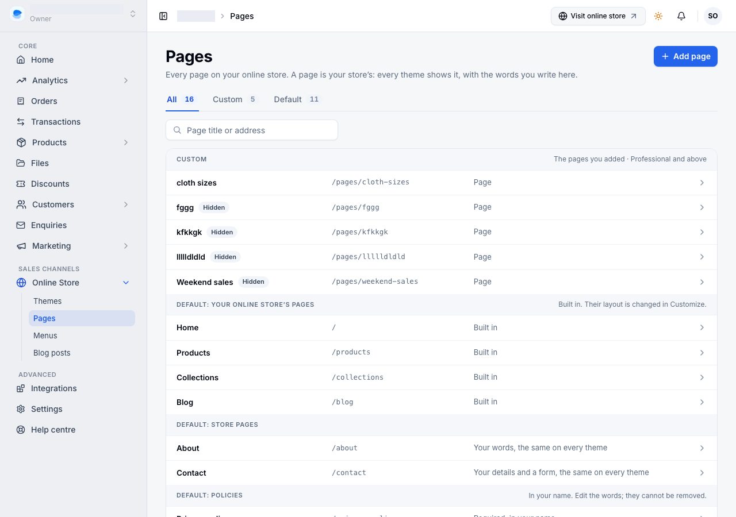
Task: Click the Marketing megaphone icon
Action: [21, 246]
